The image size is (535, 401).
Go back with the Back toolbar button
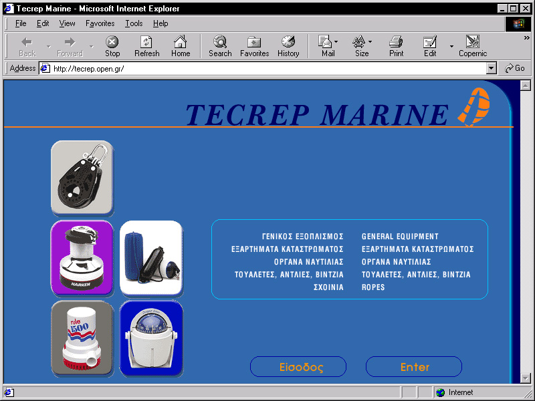pos(27,47)
